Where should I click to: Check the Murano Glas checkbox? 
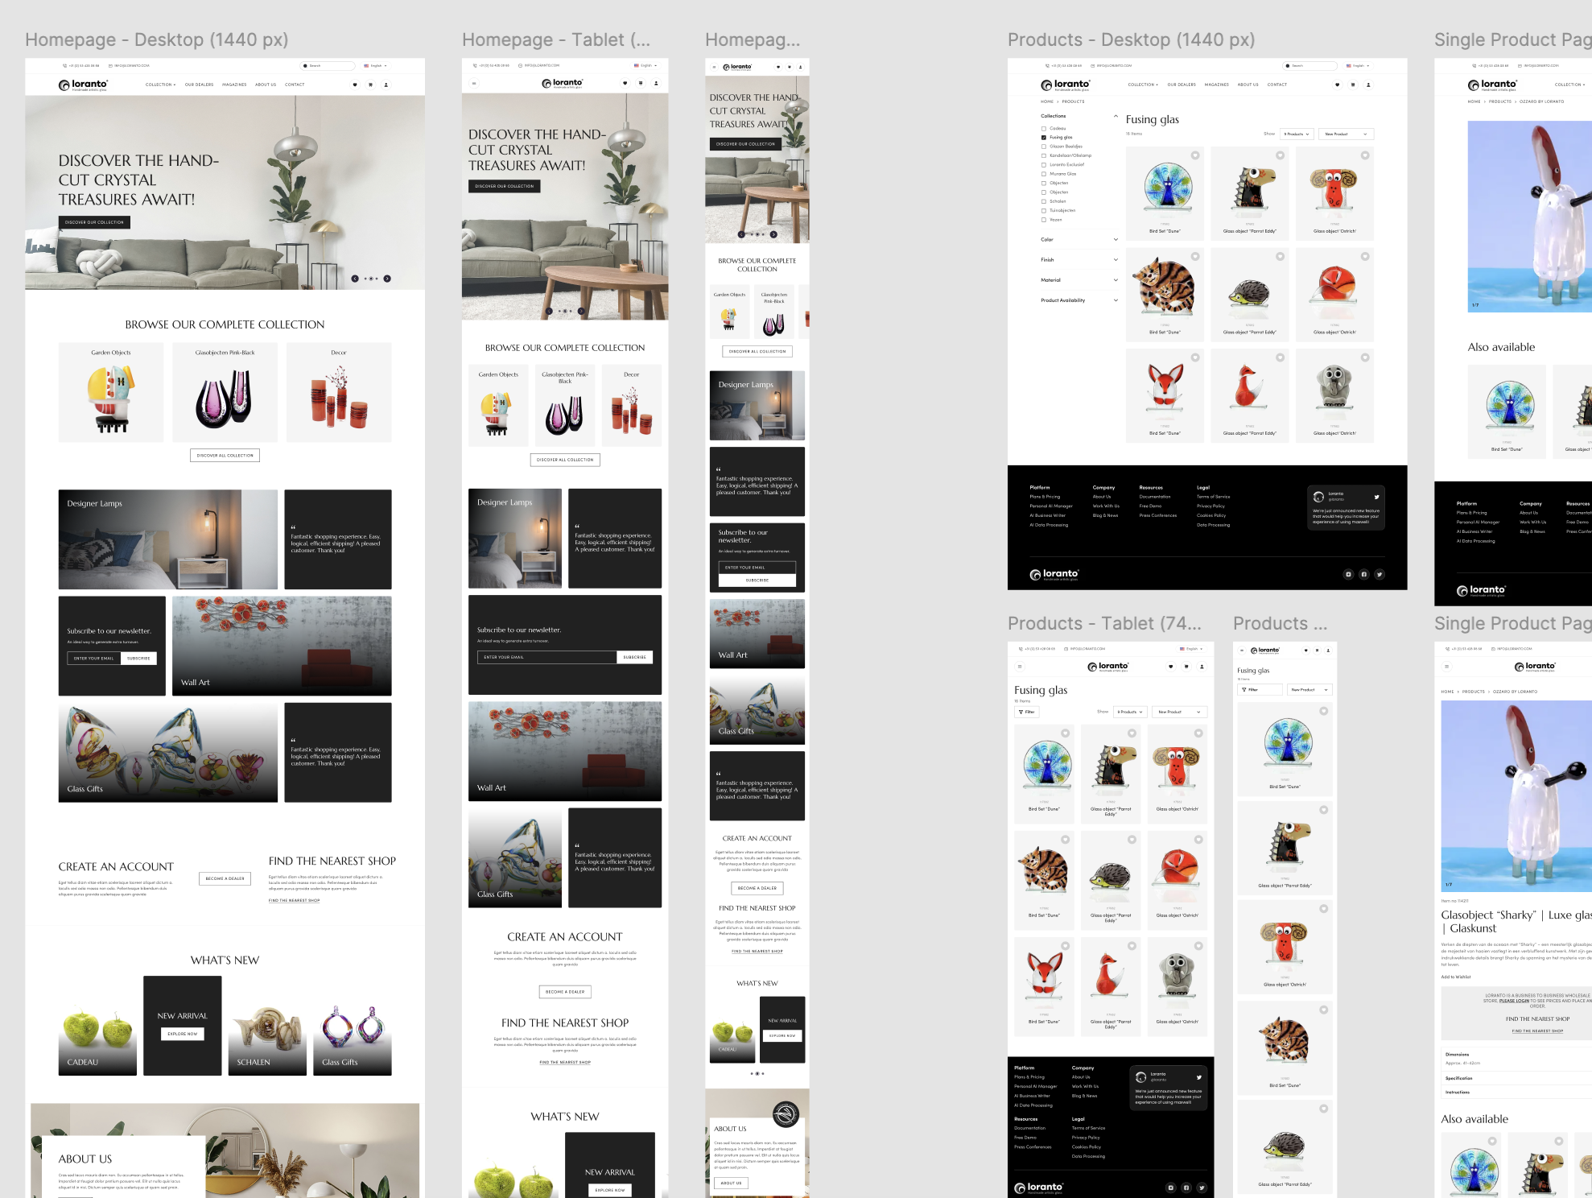1044,174
